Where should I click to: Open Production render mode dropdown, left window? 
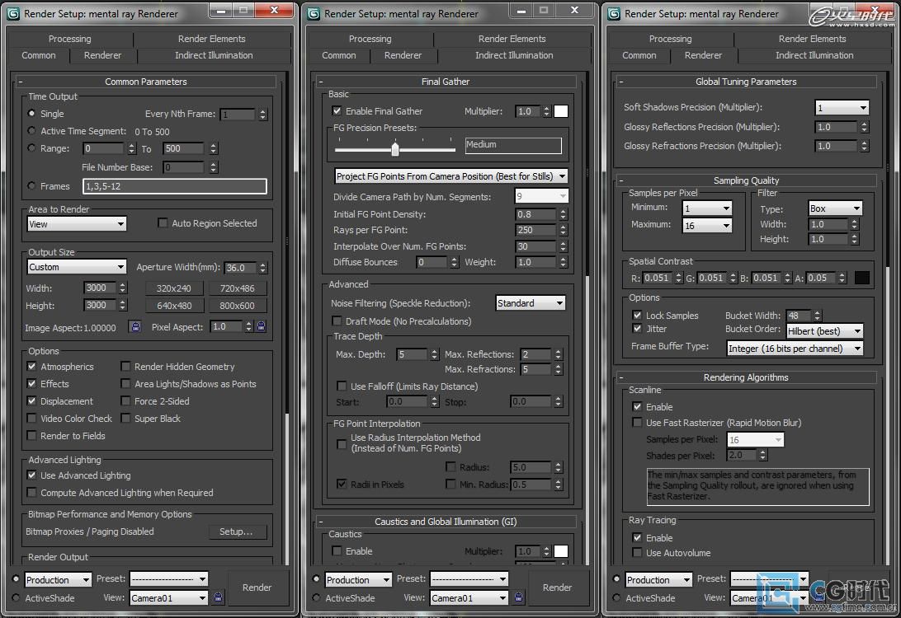[58, 579]
